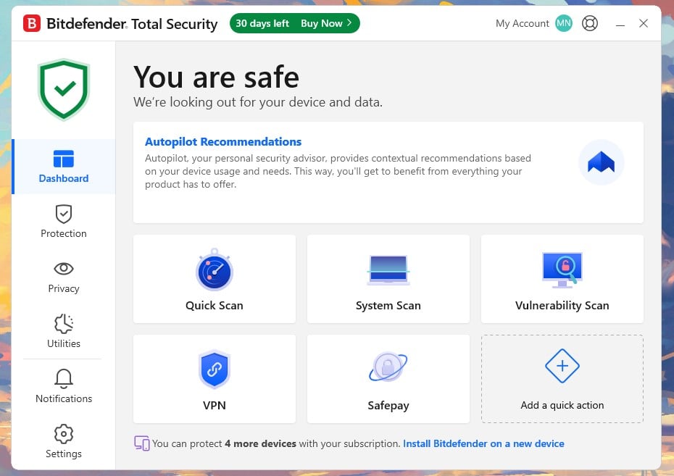Click the VPN shield link icon
This screenshot has width=674, height=476.
(x=215, y=369)
